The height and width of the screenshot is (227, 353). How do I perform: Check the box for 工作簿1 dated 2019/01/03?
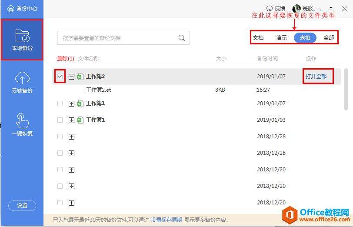pyautogui.click(x=60, y=120)
